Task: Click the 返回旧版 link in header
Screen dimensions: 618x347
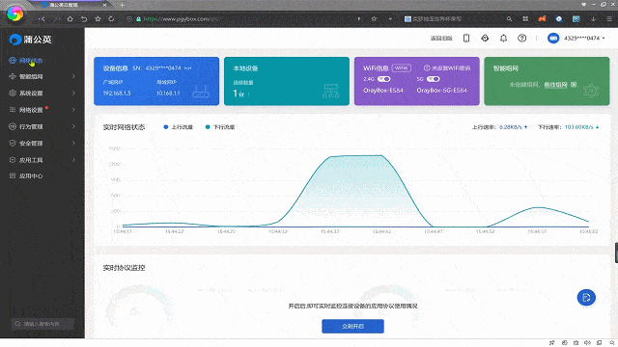Action: pos(441,39)
